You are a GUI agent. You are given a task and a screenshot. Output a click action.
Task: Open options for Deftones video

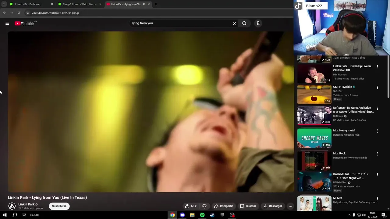[x=377, y=108]
